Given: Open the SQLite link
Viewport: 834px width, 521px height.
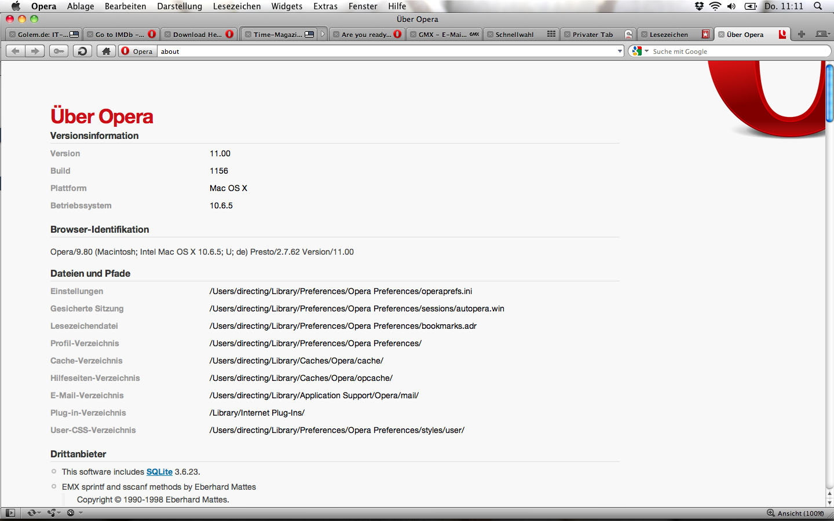Looking at the screenshot, I should click(159, 472).
